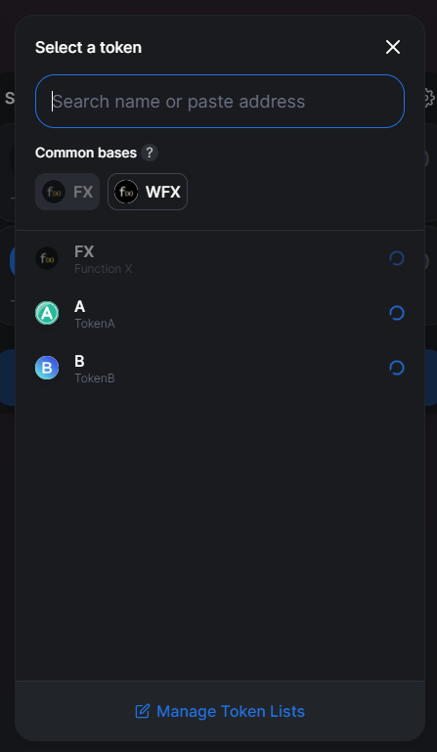Click the blue TokenB logo icon

tap(47, 368)
